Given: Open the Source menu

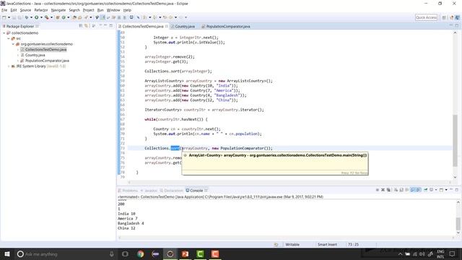Looking at the screenshot, I should 25,10.
